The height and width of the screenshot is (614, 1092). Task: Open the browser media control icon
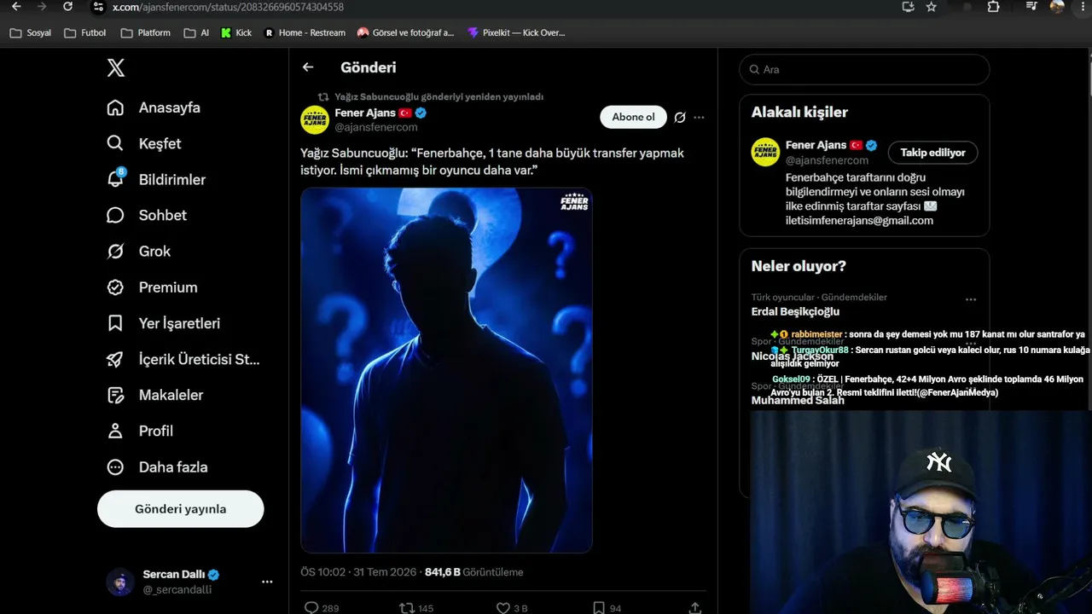[x=1031, y=7]
